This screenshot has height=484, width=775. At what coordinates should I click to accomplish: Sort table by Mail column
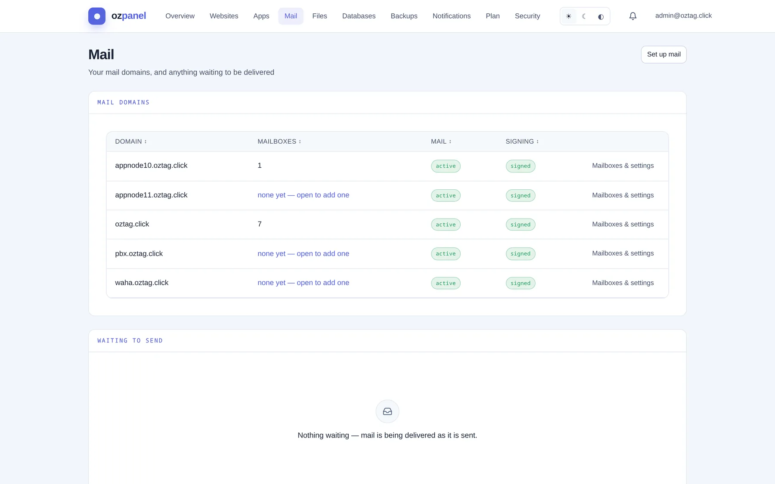pyautogui.click(x=441, y=142)
